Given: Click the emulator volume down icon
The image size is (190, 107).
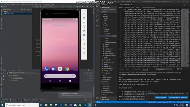Looking at the screenshot, I should point(84,22).
